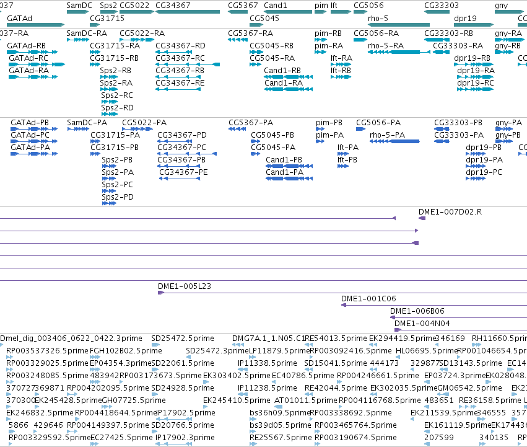Select BAC clone DME1-007D02.R
Viewport: 527px width, 447px height.
tap(422, 218)
